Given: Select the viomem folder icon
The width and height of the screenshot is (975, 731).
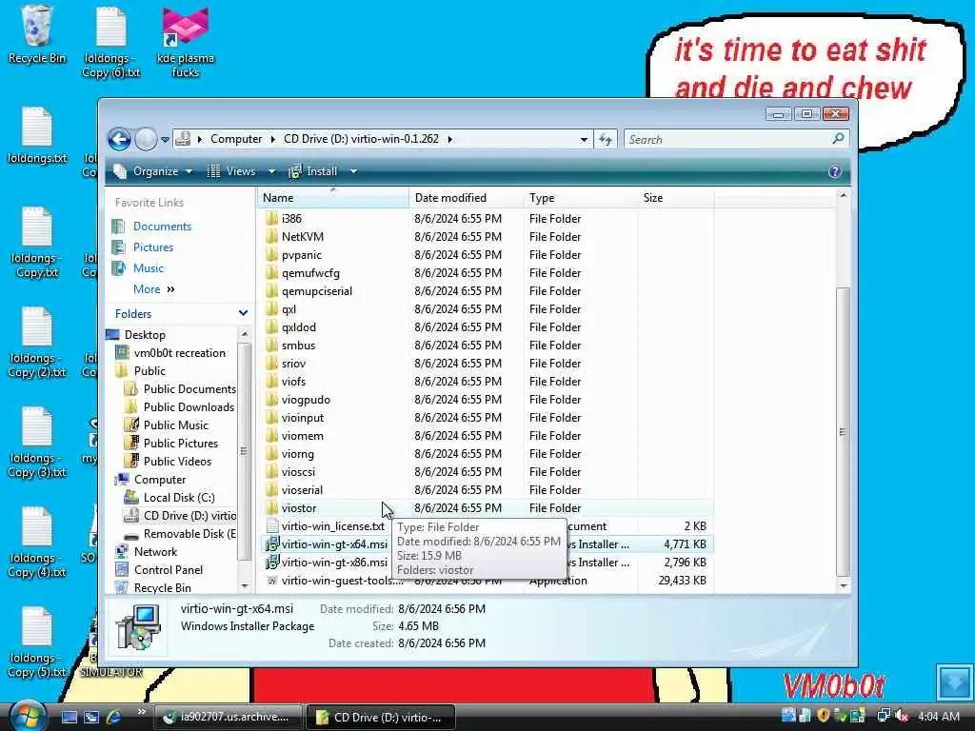Looking at the screenshot, I should [271, 435].
